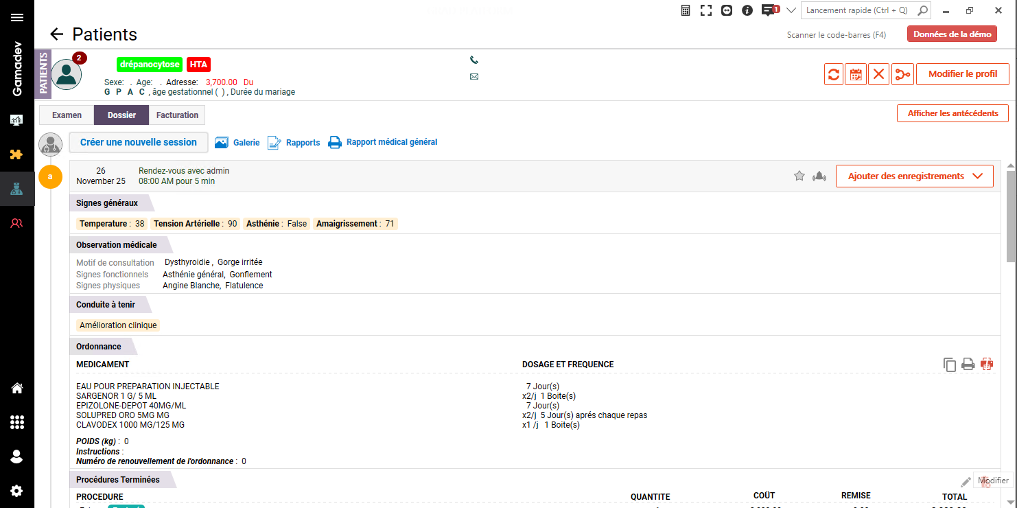Screen dimensions: 1017x508
Task: Click Modifier le profil button
Action: pos(962,74)
